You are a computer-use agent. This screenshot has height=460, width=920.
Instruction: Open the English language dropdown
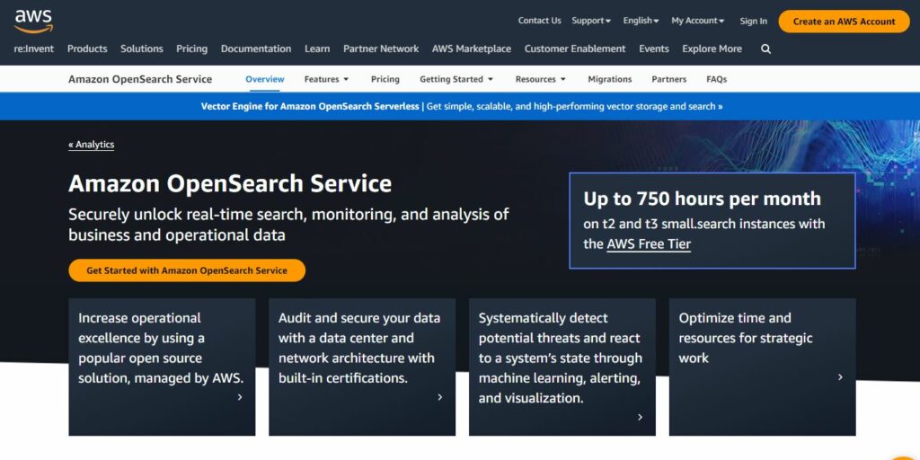click(x=641, y=21)
